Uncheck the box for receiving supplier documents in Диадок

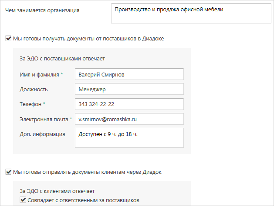tap(8, 38)
